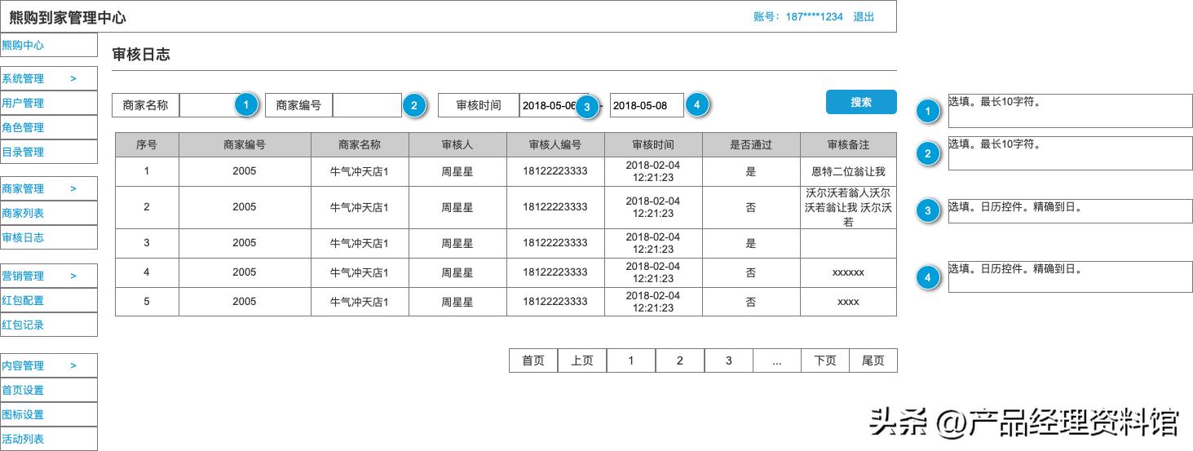Click the 审核人编号 column header
The width and height of the screenshot is (1193, 451).
[555, 145]
